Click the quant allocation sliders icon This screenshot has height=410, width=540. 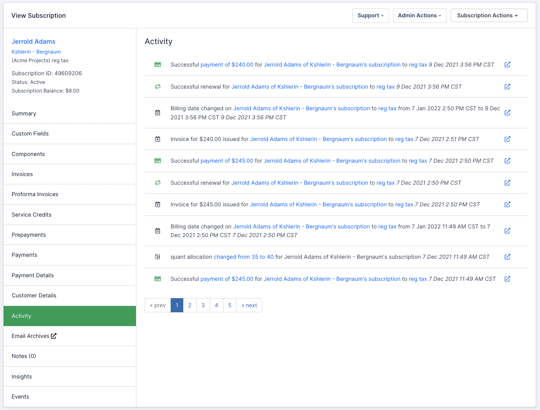click(158, 257)
